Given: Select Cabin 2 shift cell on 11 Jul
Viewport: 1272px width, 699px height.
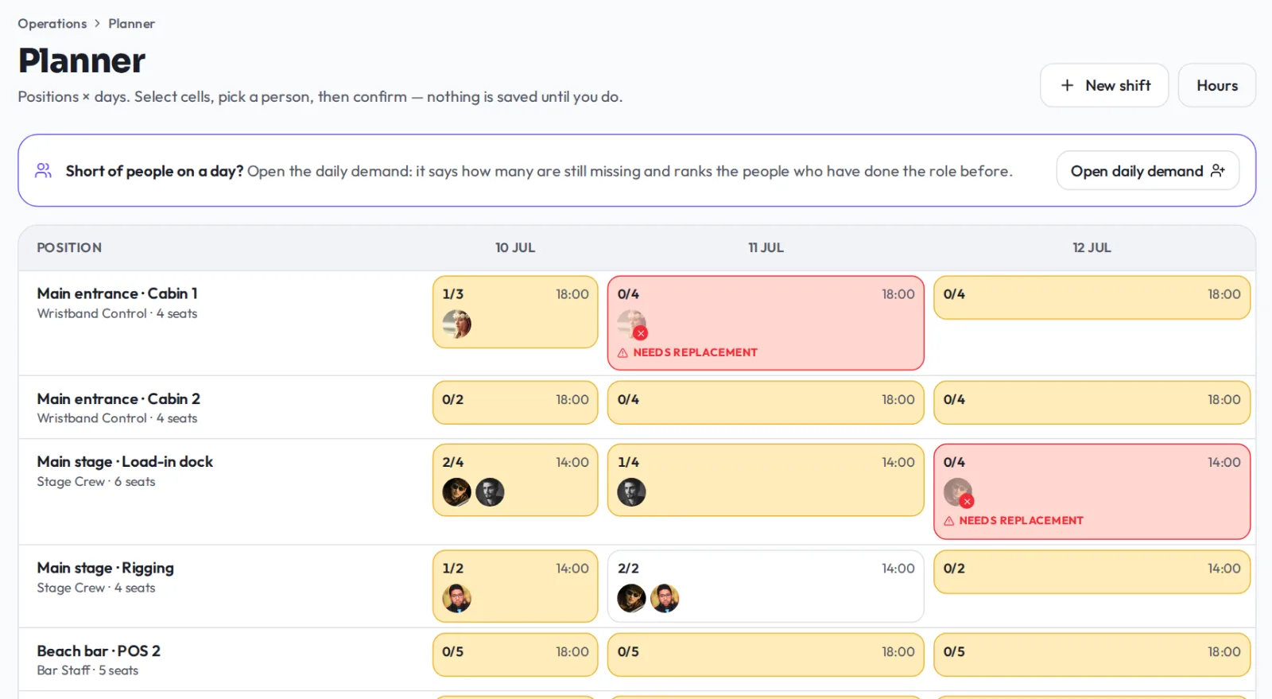Looking at the screenshot, I should pos(766,402).
